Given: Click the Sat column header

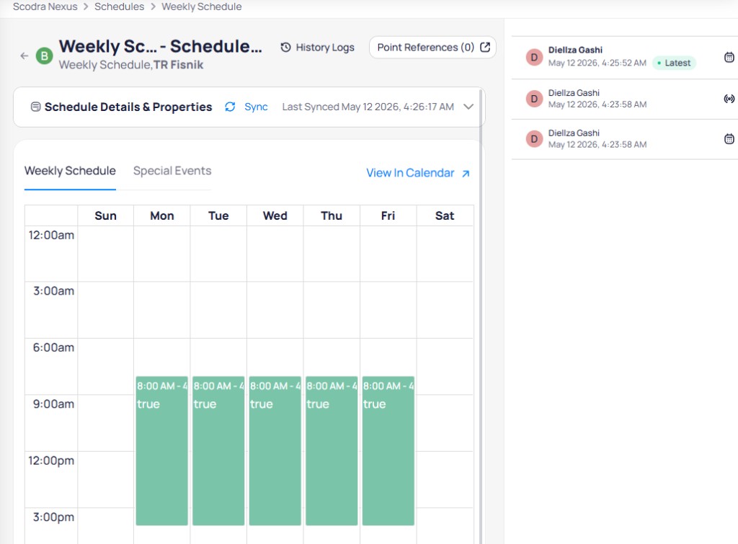Looking at the screenshot, I should coord(445,215).
